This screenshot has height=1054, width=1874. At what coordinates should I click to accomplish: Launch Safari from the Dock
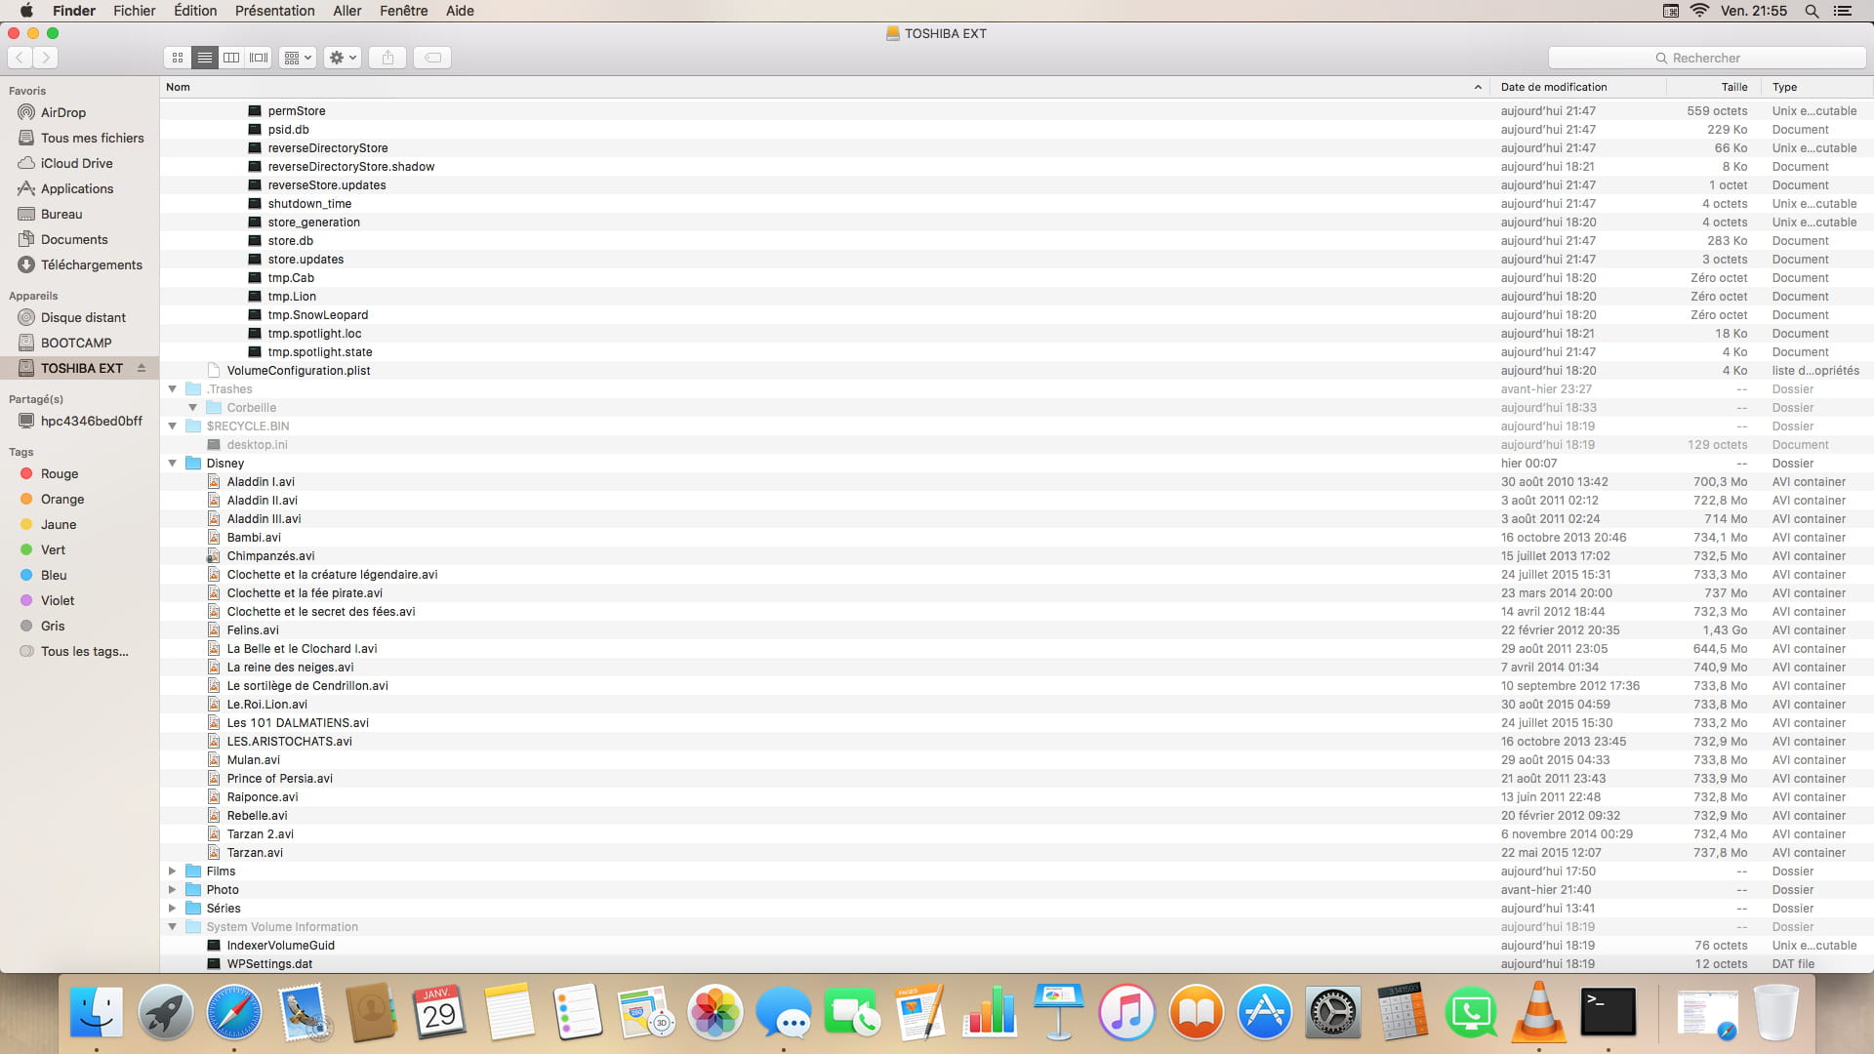point(234,1012)
